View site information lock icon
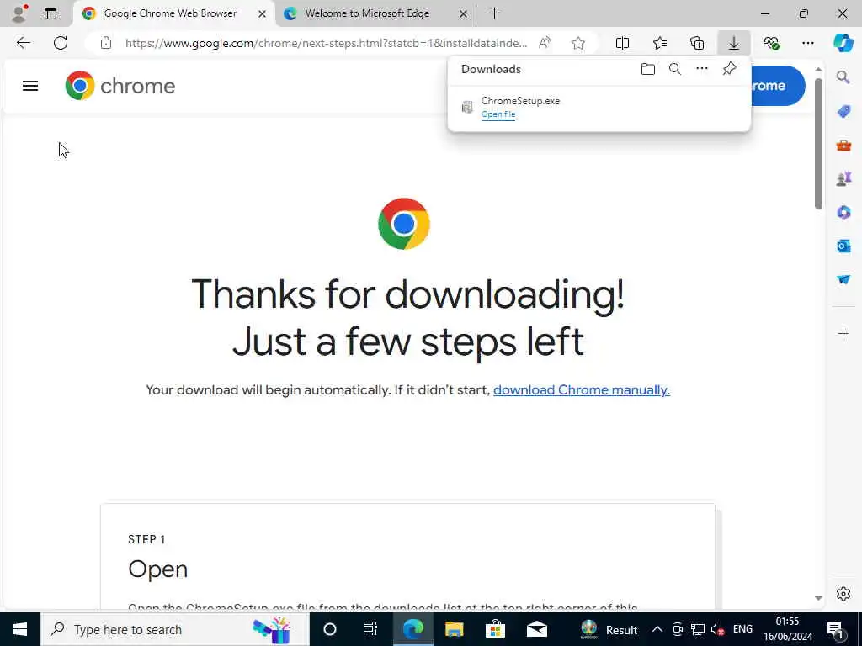 [106, 43]
